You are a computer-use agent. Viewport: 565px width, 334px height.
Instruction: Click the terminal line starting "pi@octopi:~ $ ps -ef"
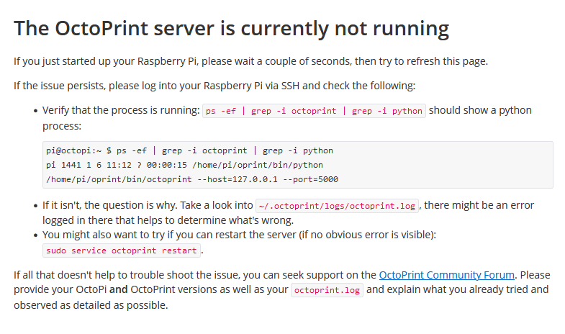pyautogui.click(x=189, y=150)
